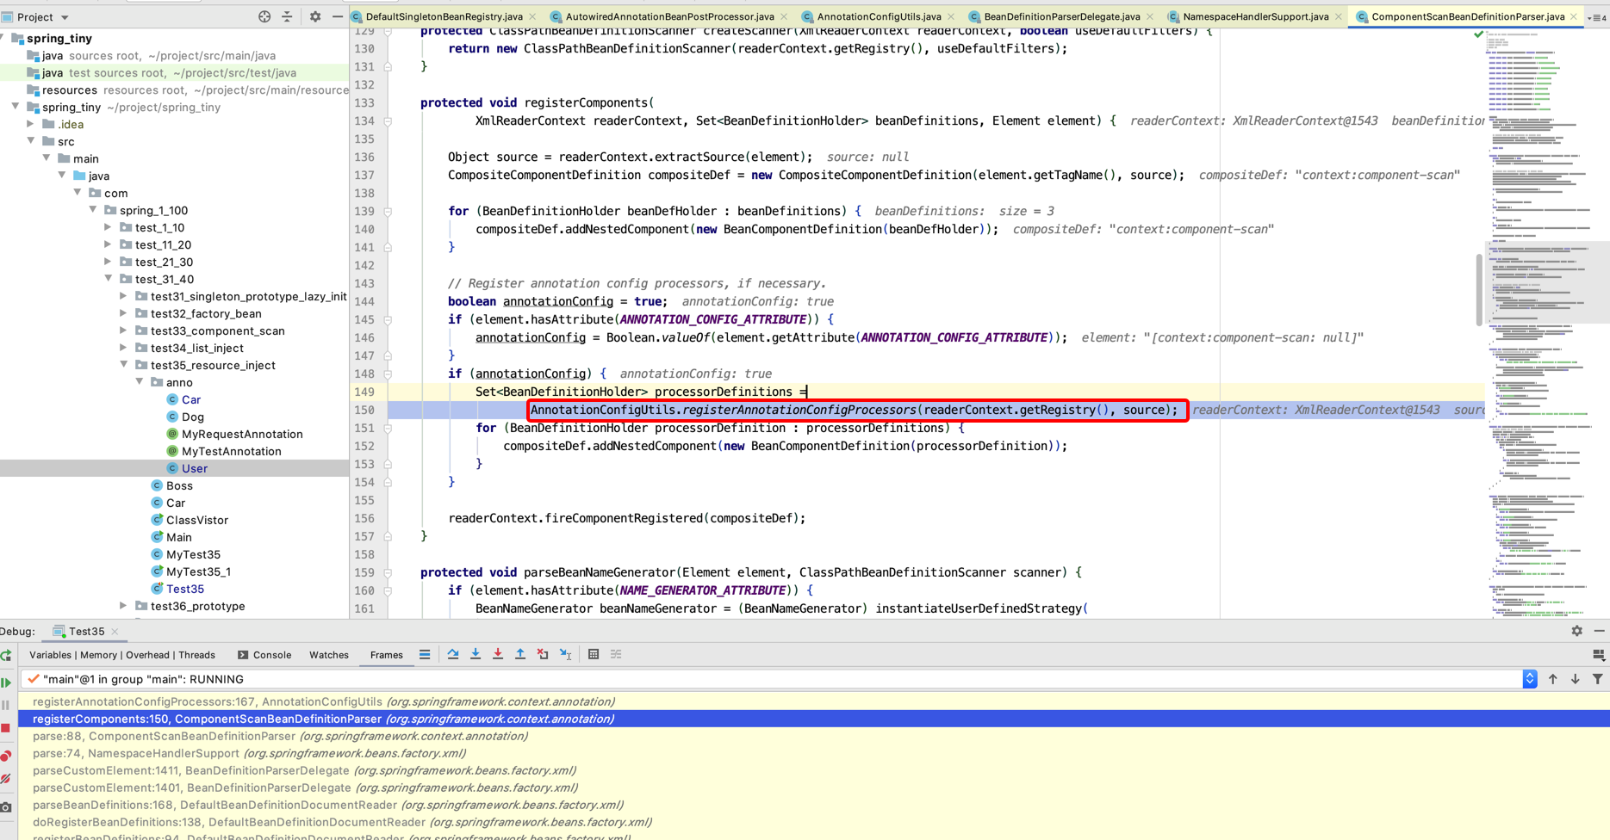Click Step Into debug icon
This screenshot has height=840, width=1610.
pyautogui.click(x=476, y=655)
